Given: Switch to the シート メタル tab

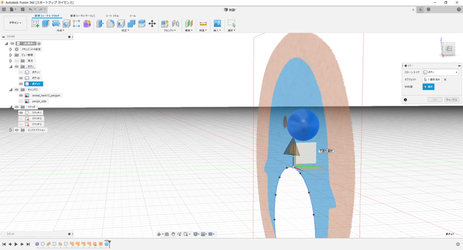Looking at the screenshot, I should [x=112, y=16].
